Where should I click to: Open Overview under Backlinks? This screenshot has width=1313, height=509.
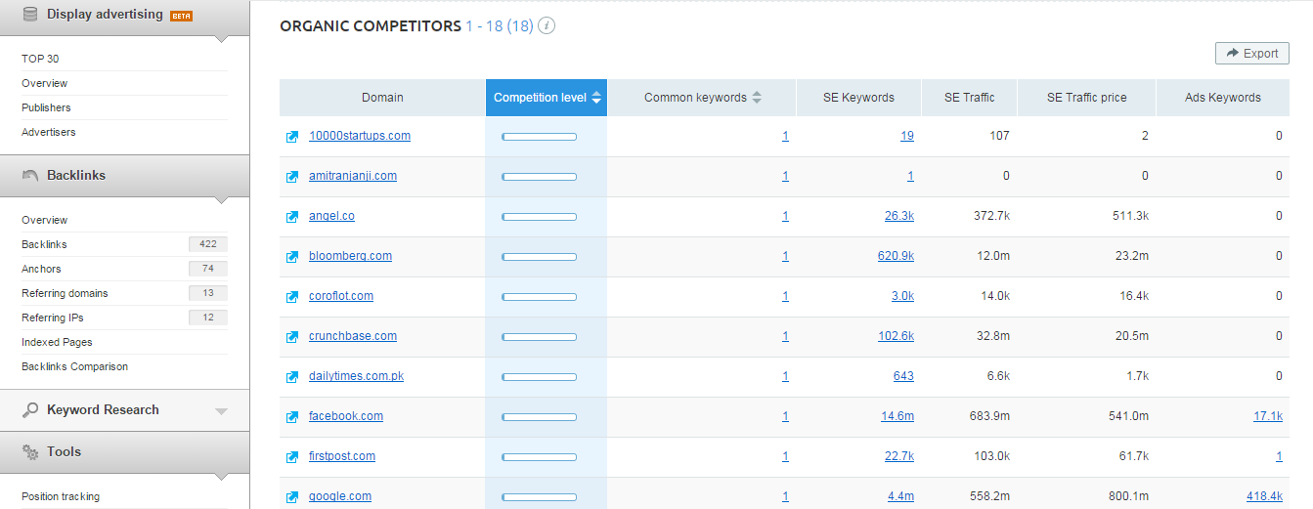45,220
